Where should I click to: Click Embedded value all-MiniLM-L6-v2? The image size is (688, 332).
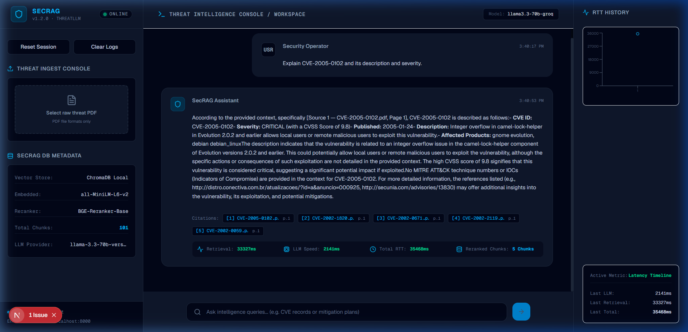[x=105, y=195]
